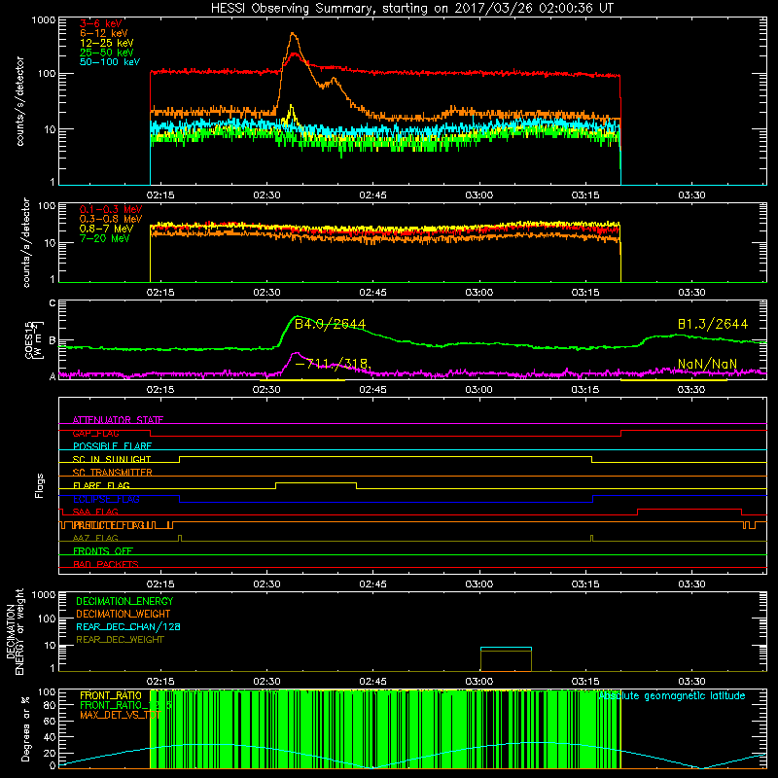Click the REAR_DEC_CHAN/128 legend label
The width and height of the screenshot is (778, 778).
(x=128, y=626)
